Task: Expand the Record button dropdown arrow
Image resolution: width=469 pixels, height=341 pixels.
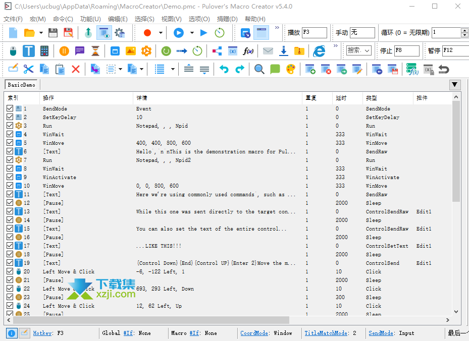Action: pos(161,33)
